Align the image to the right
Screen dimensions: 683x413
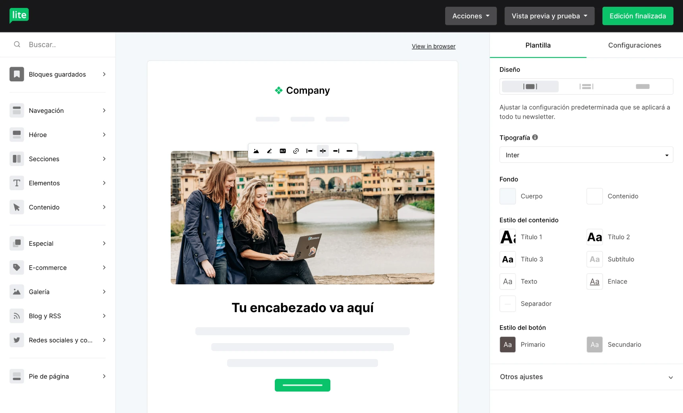point(336,151)
